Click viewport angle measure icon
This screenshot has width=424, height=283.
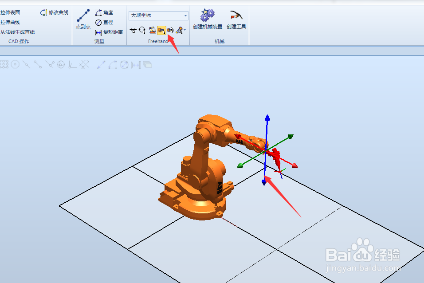[113, 65]
